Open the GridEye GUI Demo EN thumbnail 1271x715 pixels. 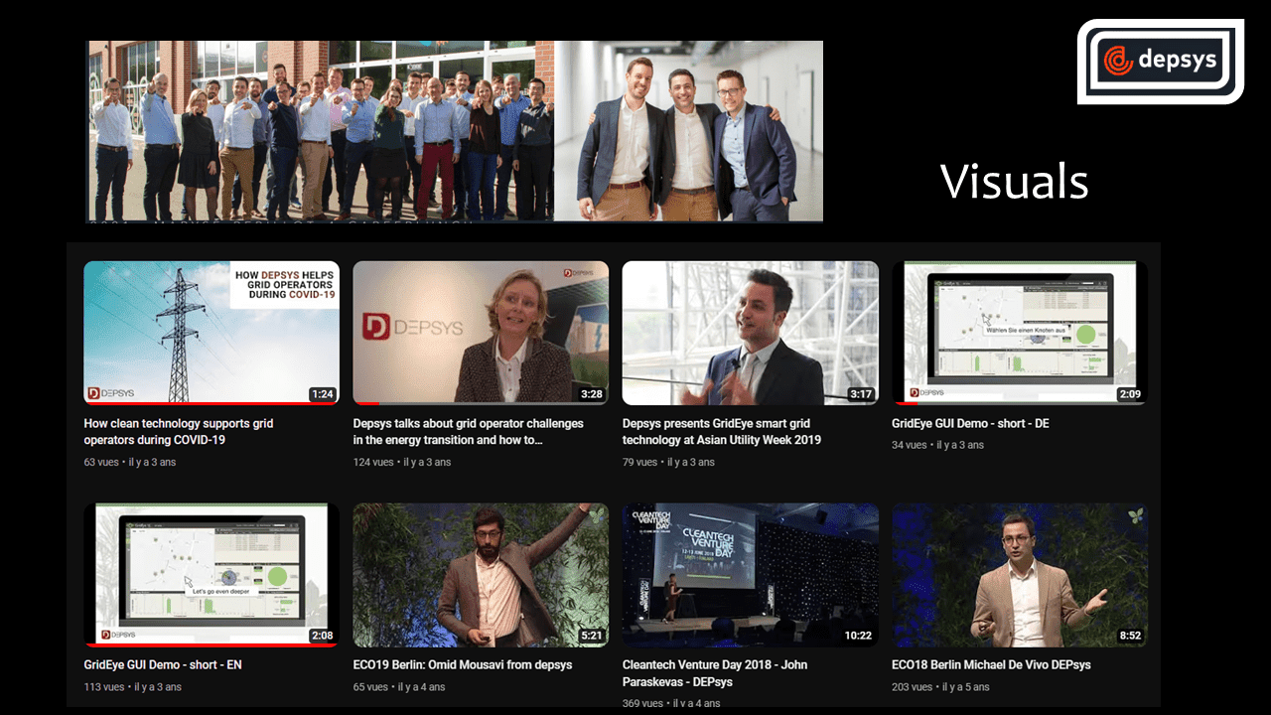coord(211,574)
